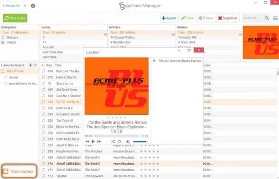Click previous track button in Lecteur

(87, 142)
